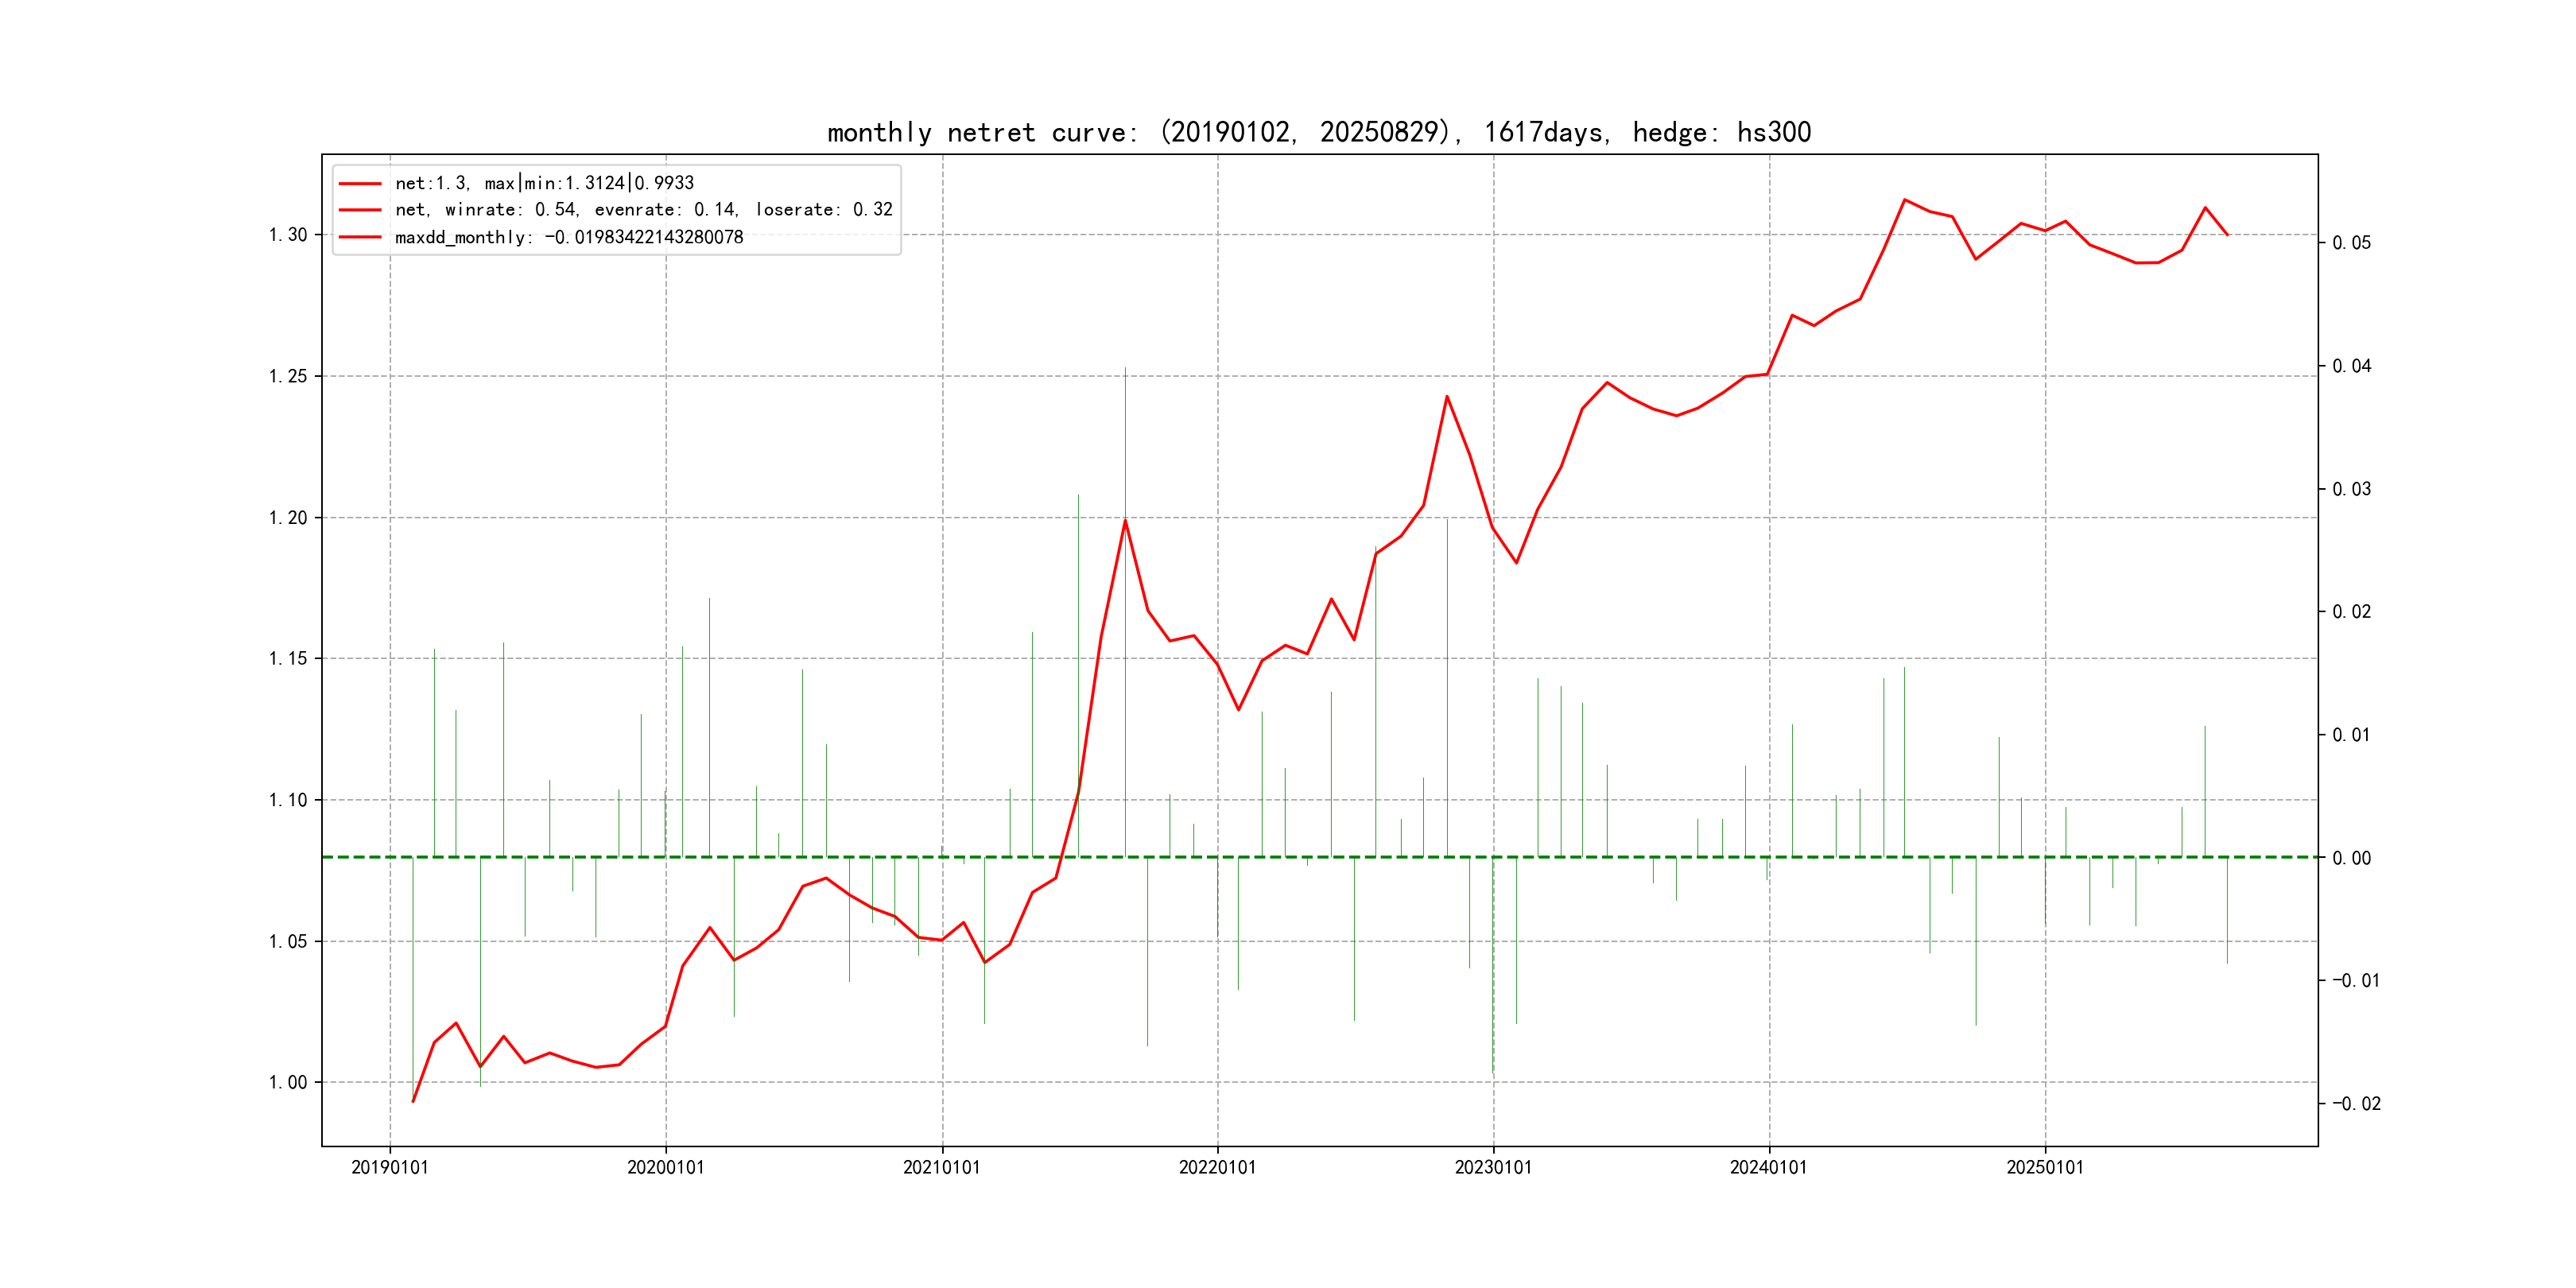
Task: Click the 20190101 x-axis label
Action: click(389, 1168)
